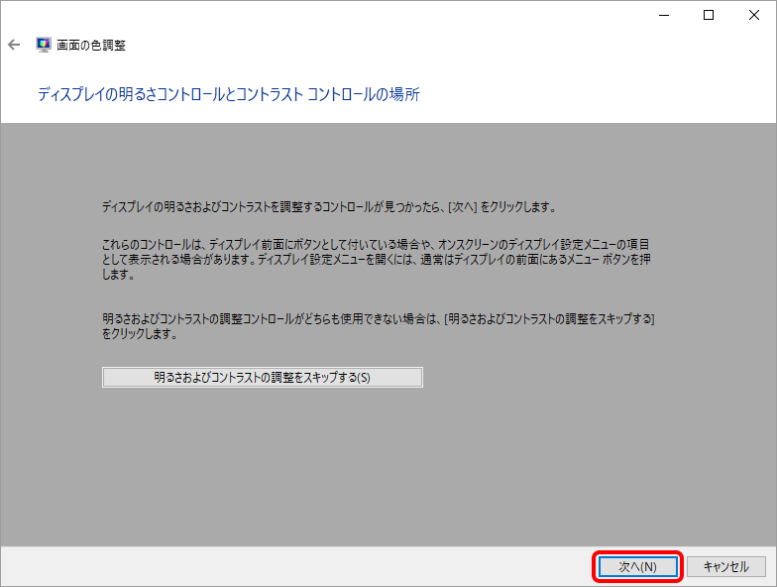777x587 pixels.
Task: Click 明るさおよびコントラストの調整をスキップする(S) button
Action: [x=262, y=377]
